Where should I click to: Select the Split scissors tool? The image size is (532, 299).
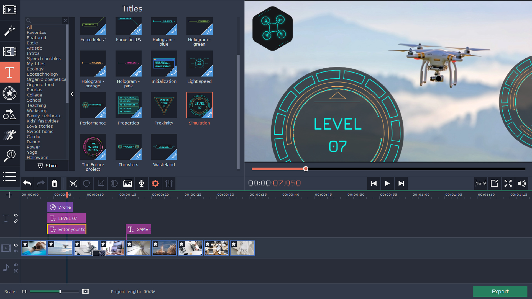(73, 183)
